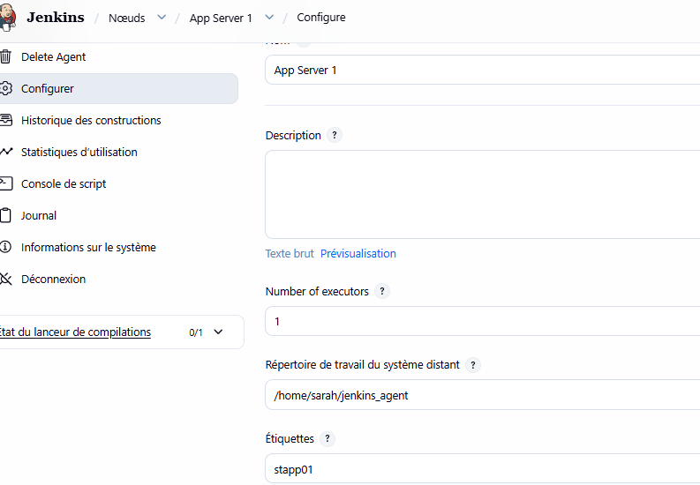This screenshot has width=700, height=485.
Task: Expand the App Server 1 breadcrumb dropdown
Action: point(269,18)
